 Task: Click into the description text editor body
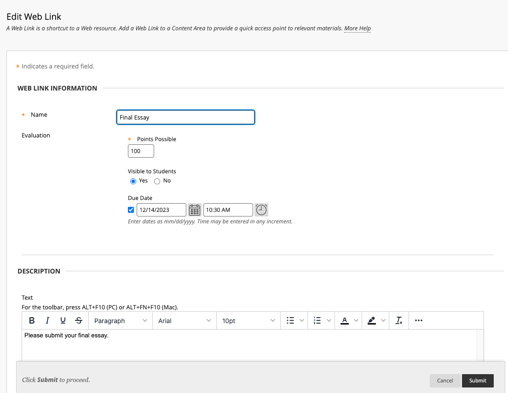pyautogui.click(x=249, y=345)
